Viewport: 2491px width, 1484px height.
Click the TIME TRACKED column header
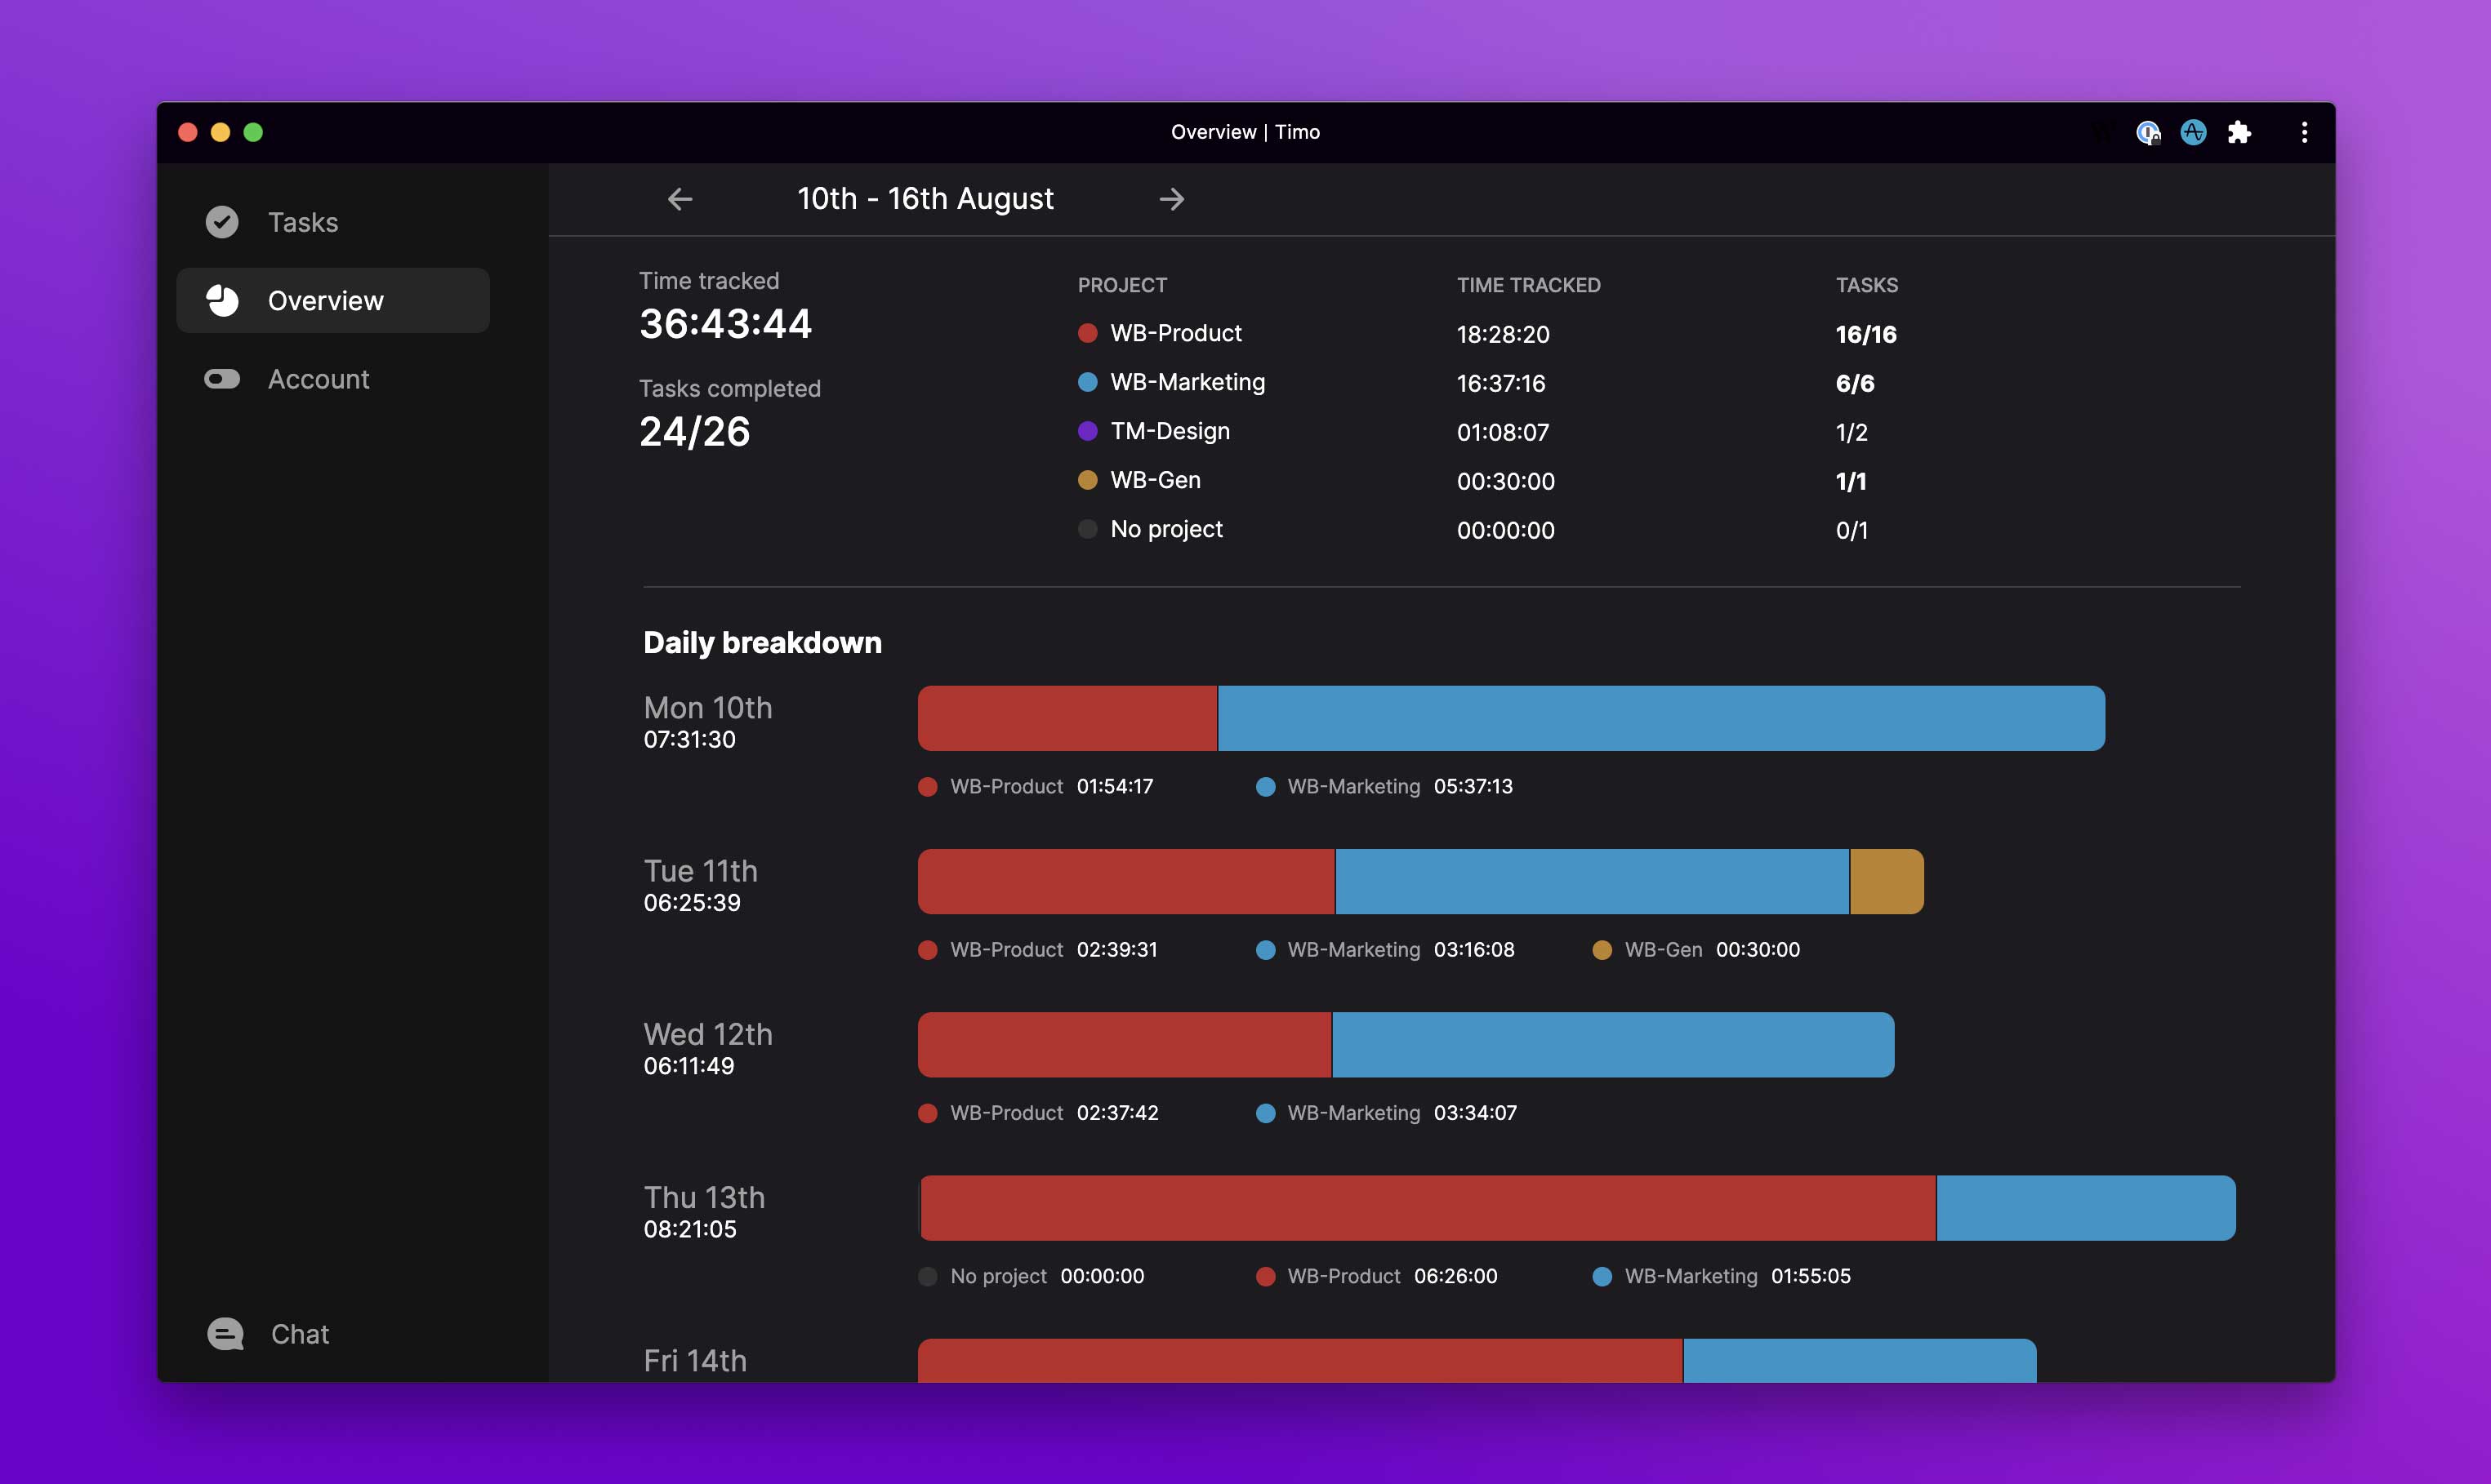[1529, 285]
